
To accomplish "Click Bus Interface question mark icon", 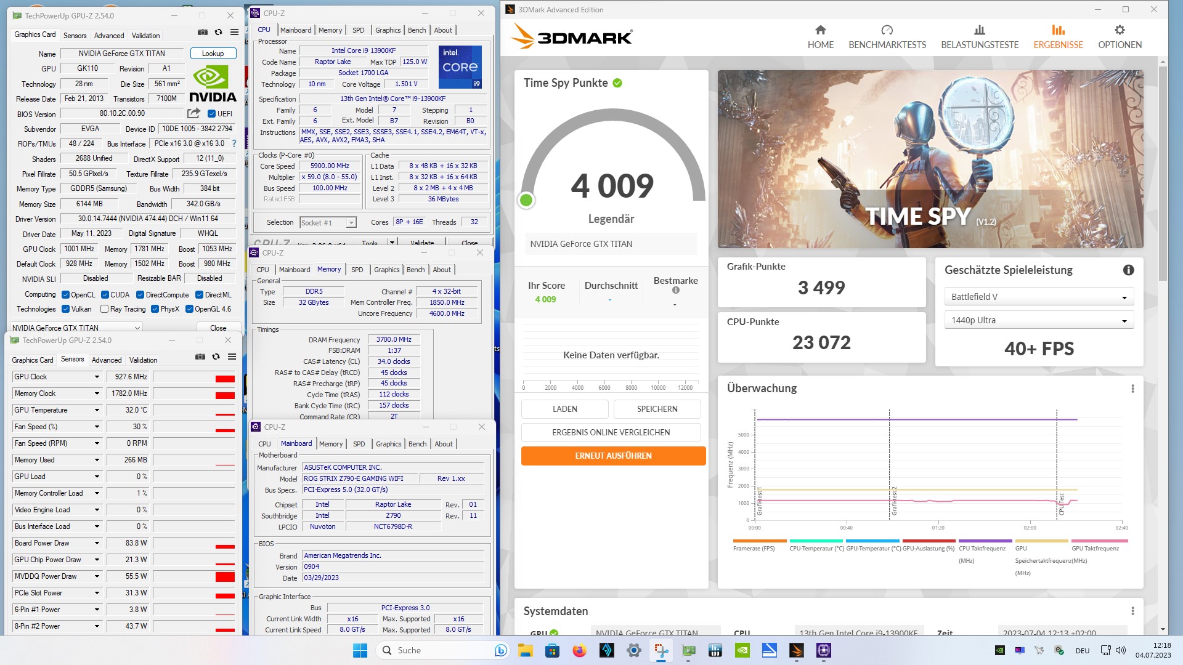I will point(234,143).
